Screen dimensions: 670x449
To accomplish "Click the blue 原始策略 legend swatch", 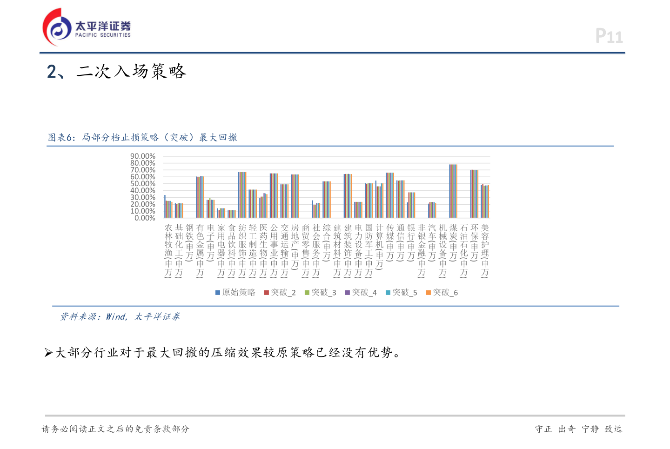I will pyautogui.click(x=218, y=293).
